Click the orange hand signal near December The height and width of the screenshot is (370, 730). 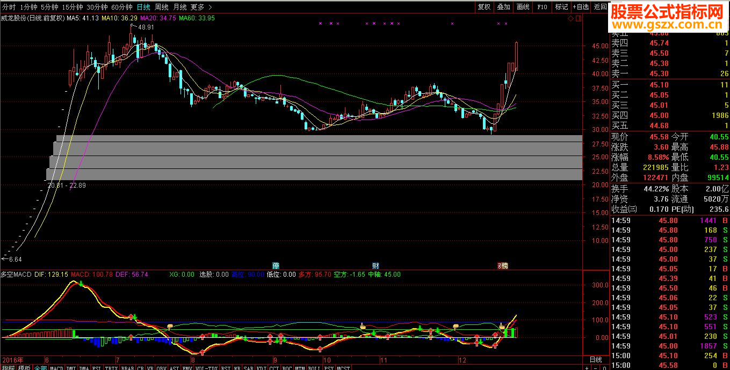point(456,326)
